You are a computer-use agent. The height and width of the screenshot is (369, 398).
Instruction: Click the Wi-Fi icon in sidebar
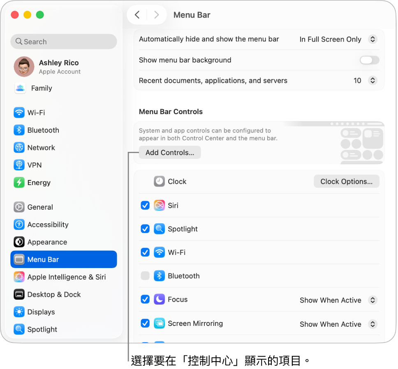19,112
